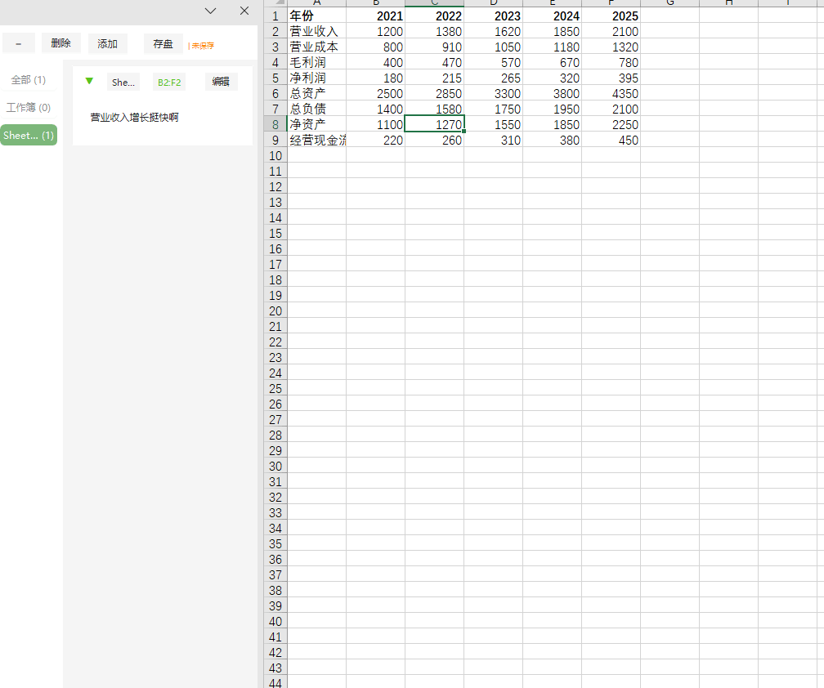This screenshot has height=688, width=824.
Task: Collapse the panel using the chevron arrow
Action: 211,11
